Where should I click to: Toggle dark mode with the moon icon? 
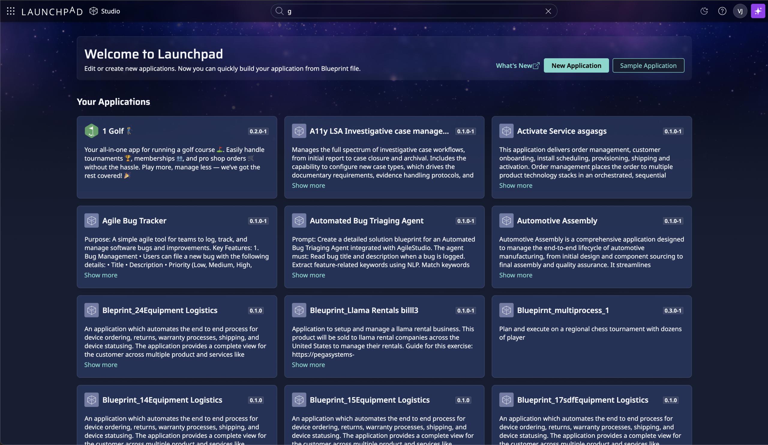pyautogui.click(x=704, y=11)
